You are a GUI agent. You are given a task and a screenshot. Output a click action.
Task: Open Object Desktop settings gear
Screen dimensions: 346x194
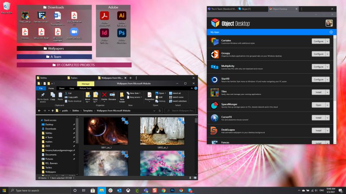(331, 32)
